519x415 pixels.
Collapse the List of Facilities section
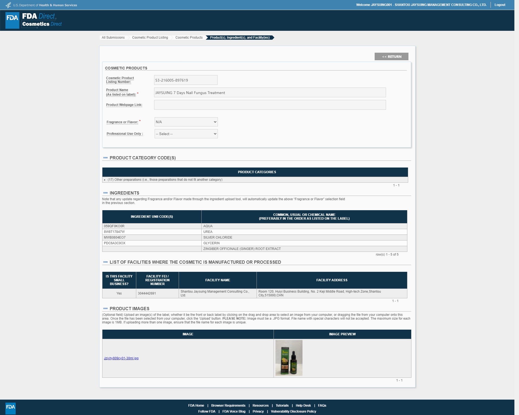point(105,262)
